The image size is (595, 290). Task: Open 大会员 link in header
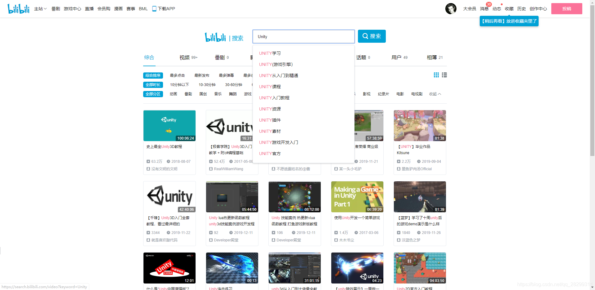point(469,9)
